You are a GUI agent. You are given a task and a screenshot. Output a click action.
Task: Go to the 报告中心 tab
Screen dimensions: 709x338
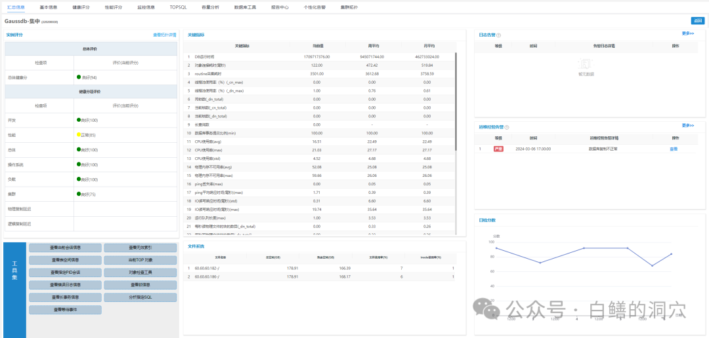(280, 7)
